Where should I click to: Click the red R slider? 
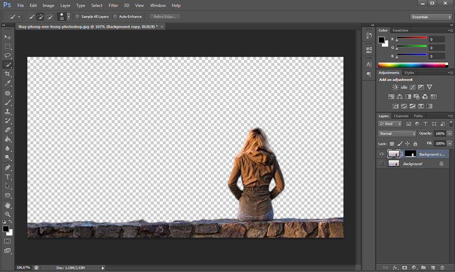coord(412,38)
